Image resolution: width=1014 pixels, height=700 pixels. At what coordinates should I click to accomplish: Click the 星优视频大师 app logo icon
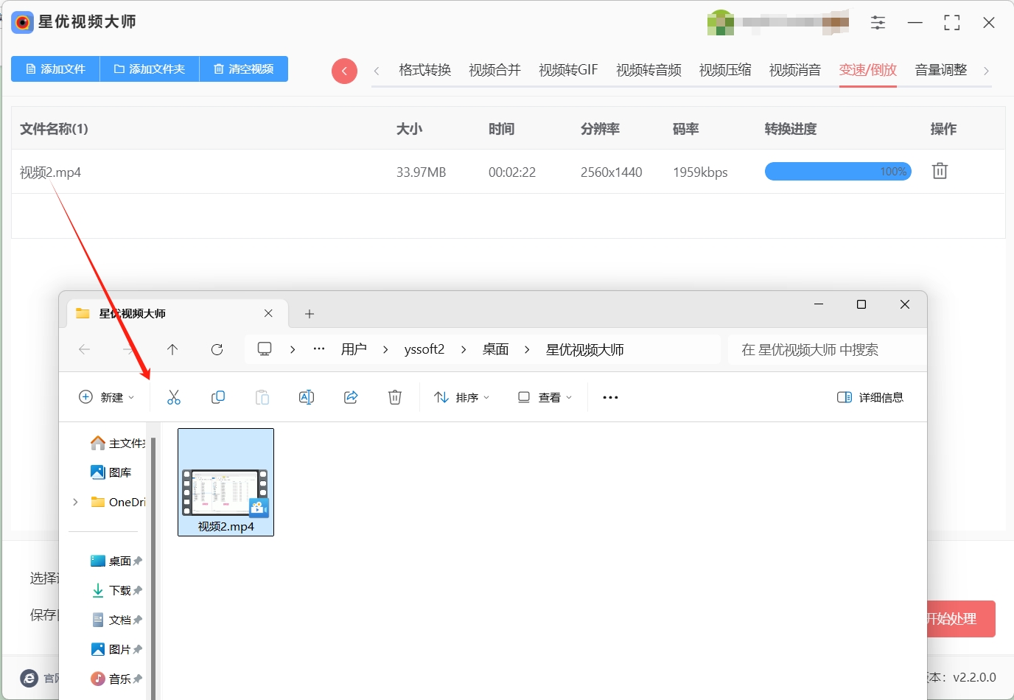23,22
